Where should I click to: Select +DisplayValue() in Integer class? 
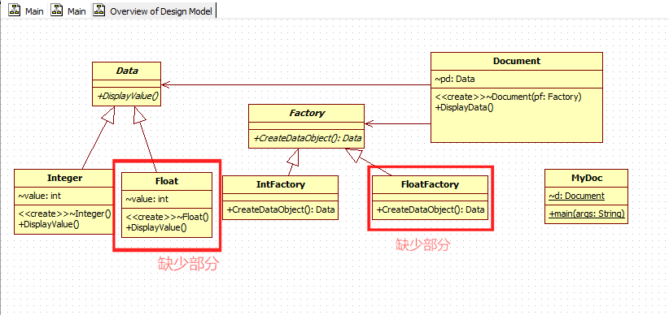pyautogui.click(x=48, y=224)
